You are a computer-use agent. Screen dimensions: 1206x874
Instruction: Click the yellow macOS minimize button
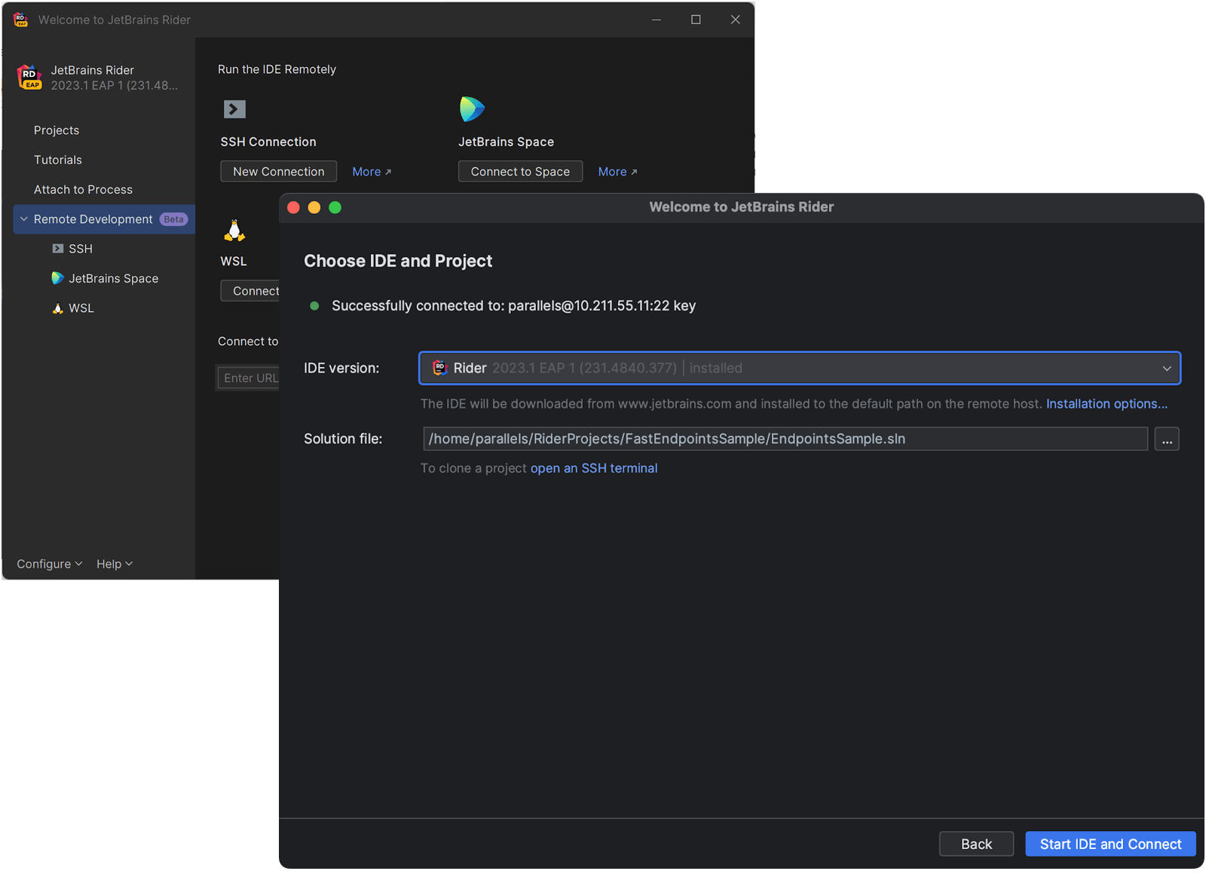(x=314, y=208)
